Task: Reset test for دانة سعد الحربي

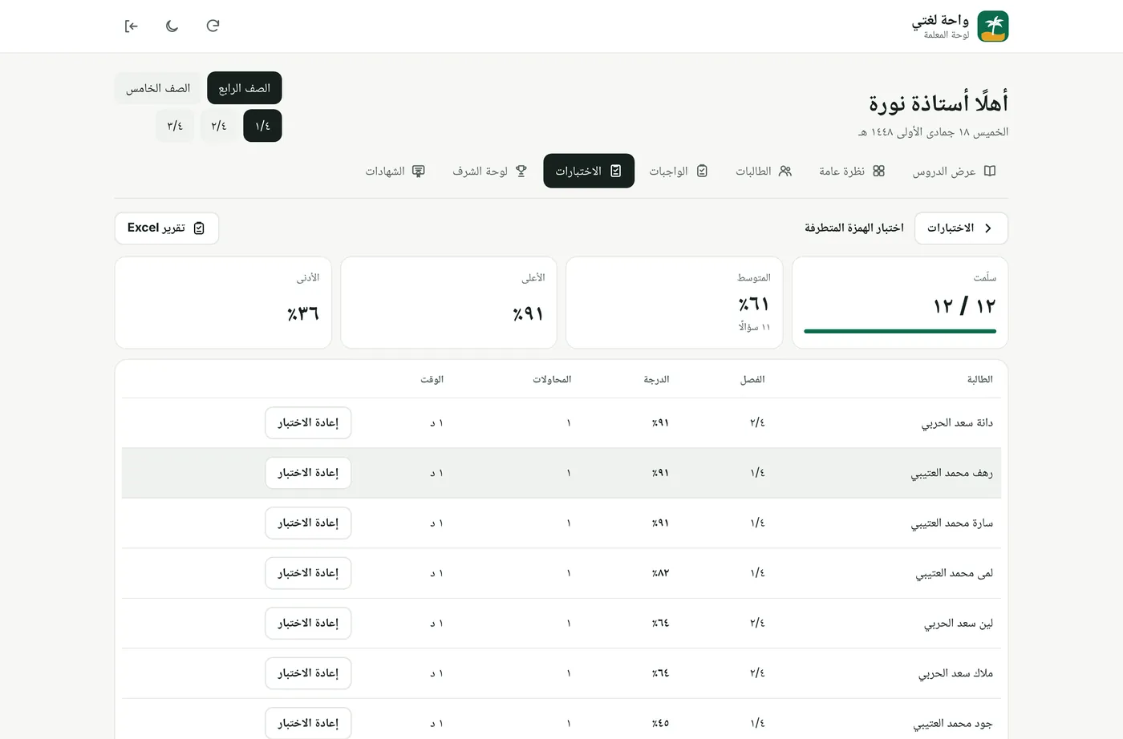Action: coord(308,422)
